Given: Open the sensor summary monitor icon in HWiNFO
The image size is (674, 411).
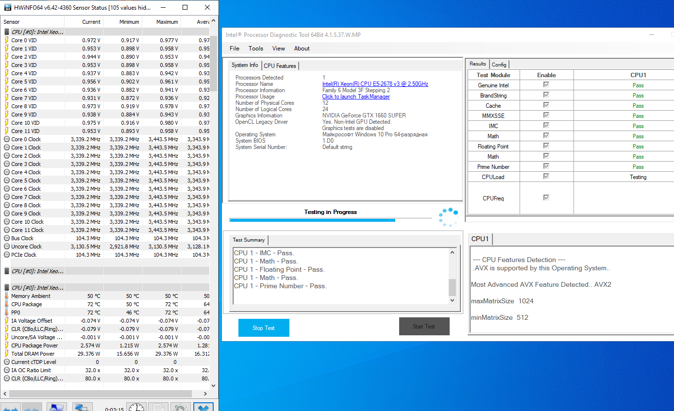Looking at the screenshot, I should coord(57,408).
